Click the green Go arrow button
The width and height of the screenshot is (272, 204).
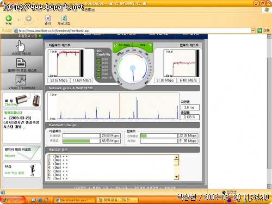259,30
